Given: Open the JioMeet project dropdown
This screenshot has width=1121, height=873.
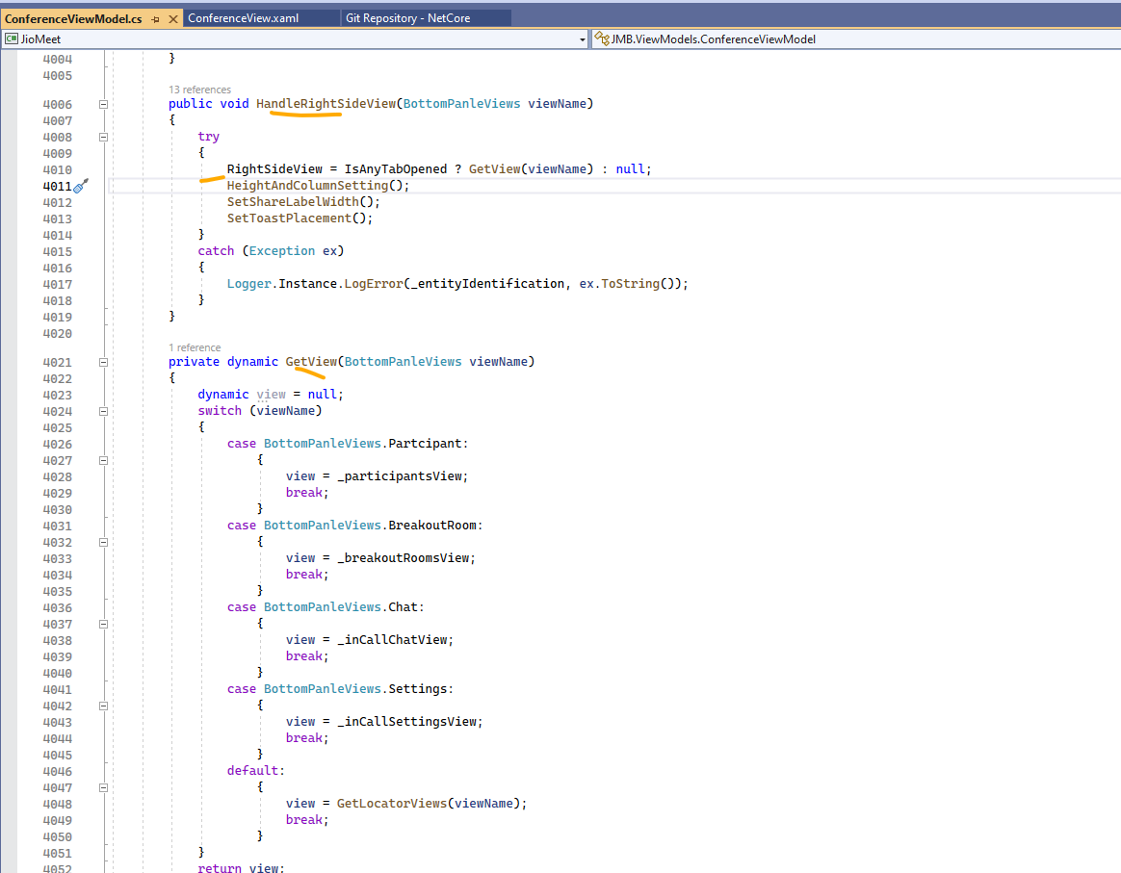Looking at the screenshot, I should coord(584,39).
